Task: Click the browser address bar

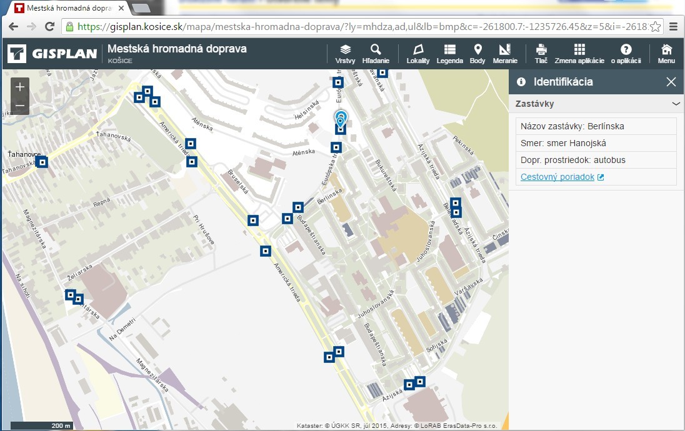Action: tap(356, 27)
